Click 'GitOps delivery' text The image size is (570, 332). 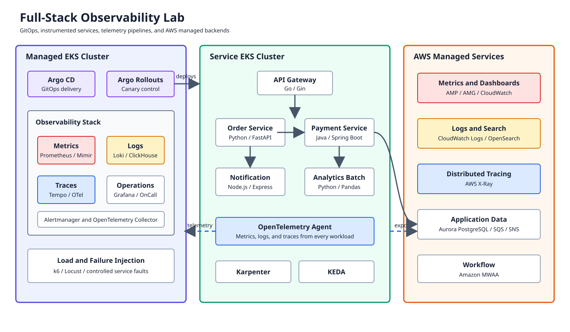pos(61,89)
